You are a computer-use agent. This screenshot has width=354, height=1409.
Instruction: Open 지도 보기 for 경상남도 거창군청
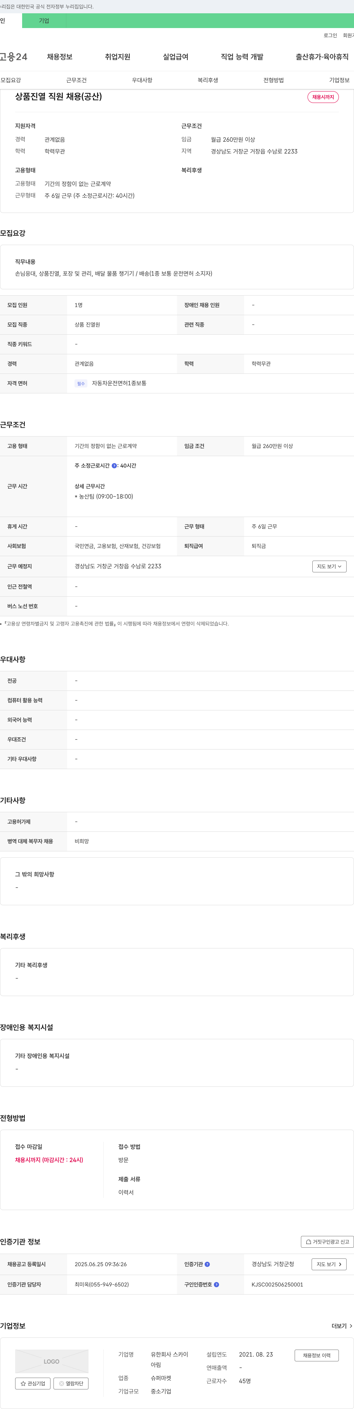[329, 1264]
